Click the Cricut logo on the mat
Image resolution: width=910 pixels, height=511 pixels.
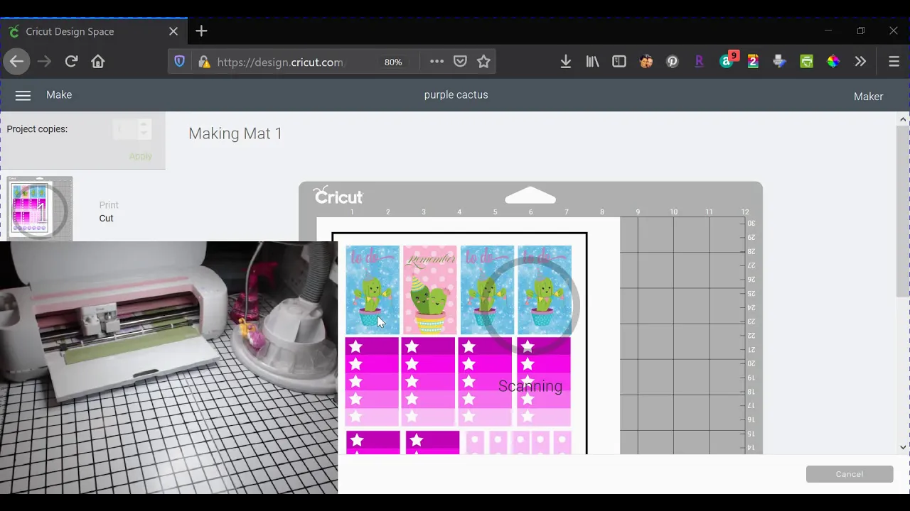tap(338, 195)
